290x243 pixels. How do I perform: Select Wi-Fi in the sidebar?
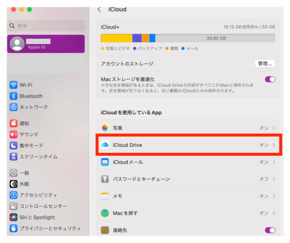click(x=46, y=85)
